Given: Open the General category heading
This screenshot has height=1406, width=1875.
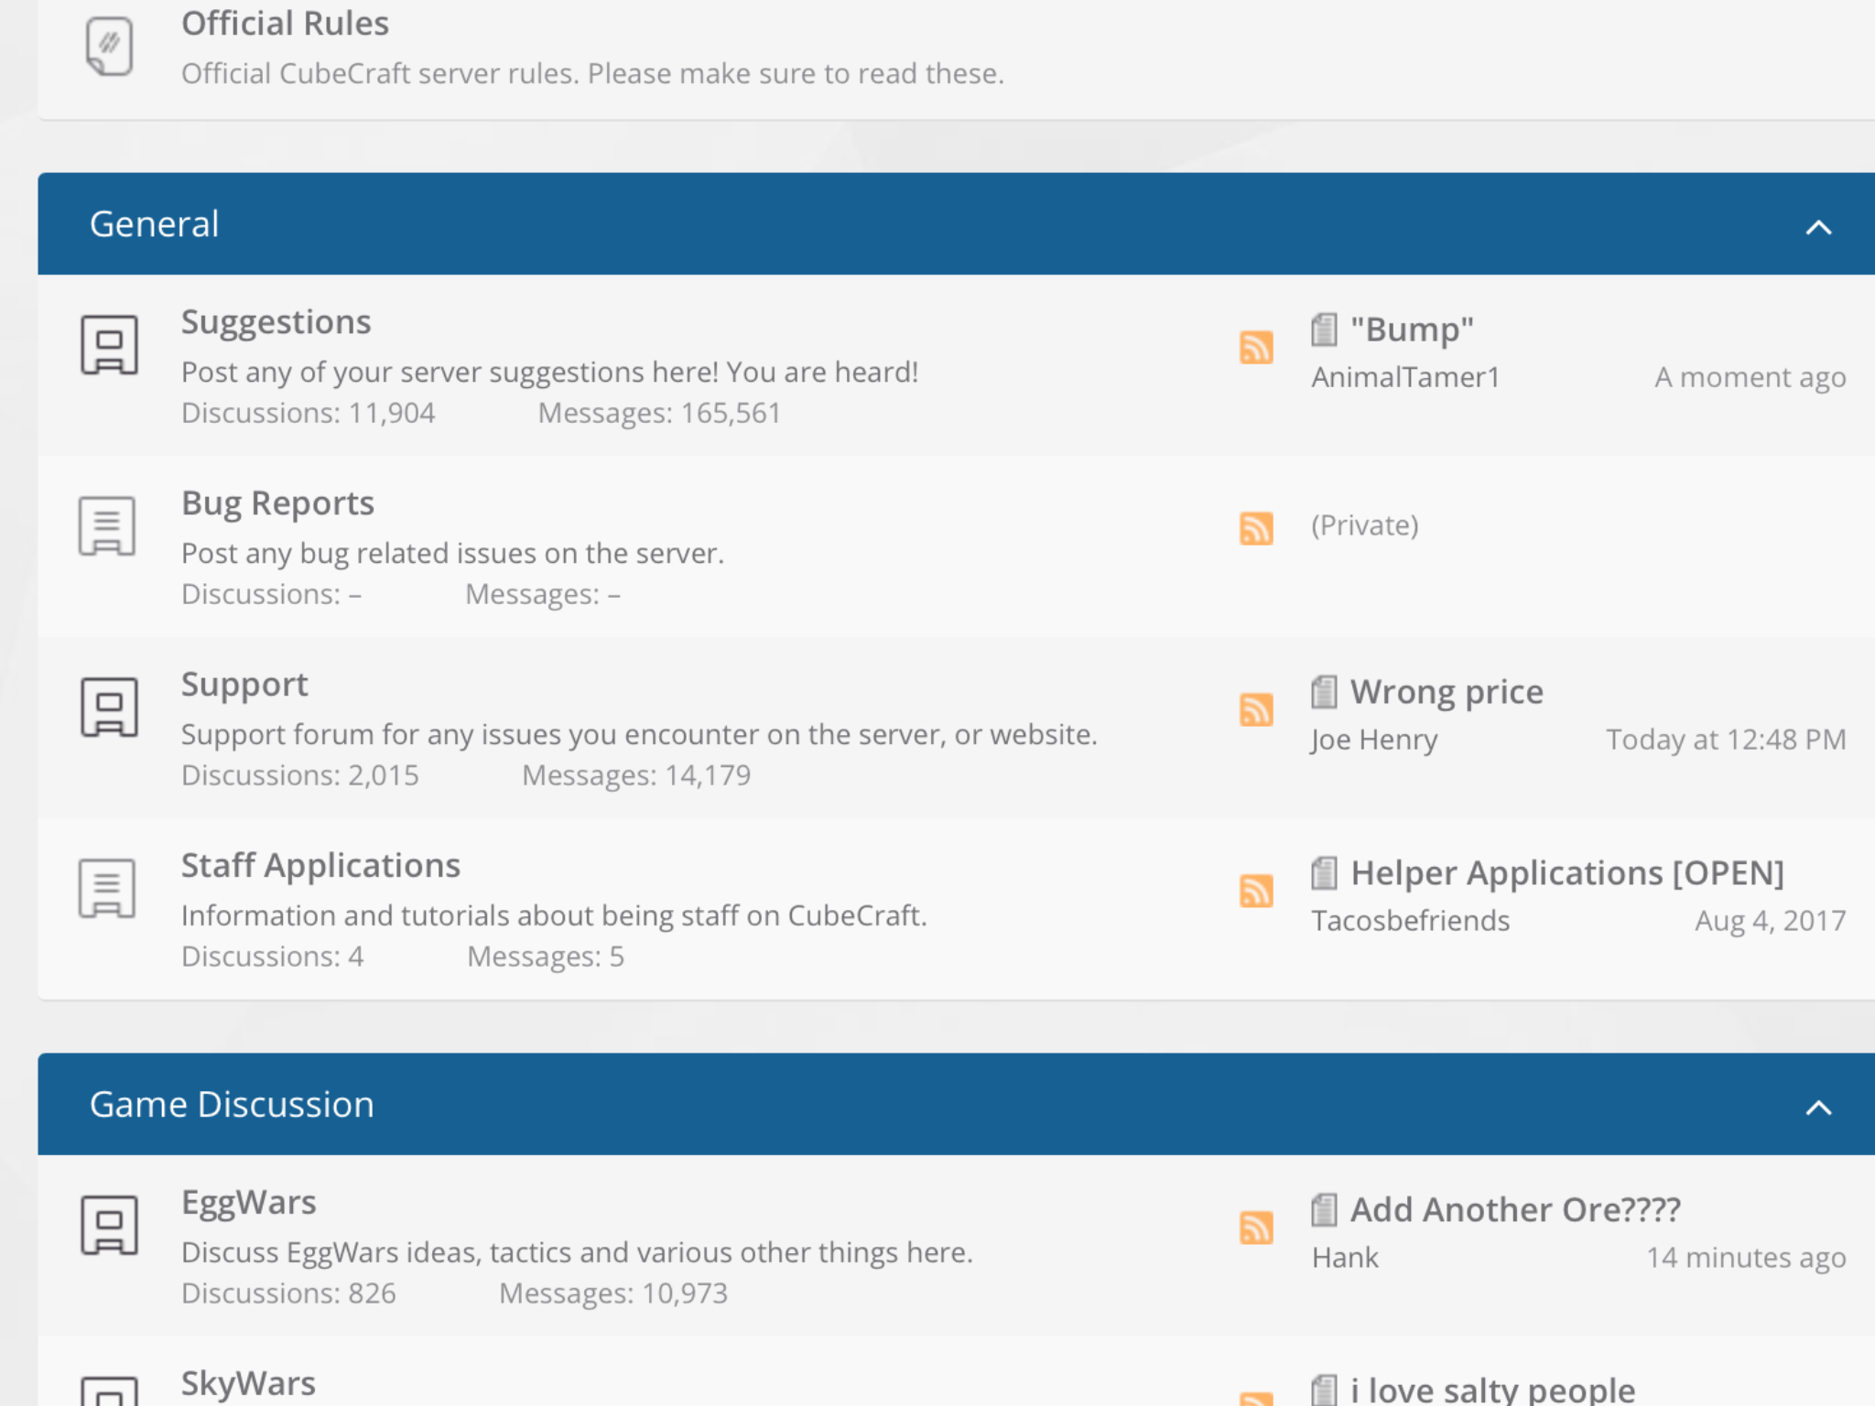Looking at the screenshot, I should point(155,224).
